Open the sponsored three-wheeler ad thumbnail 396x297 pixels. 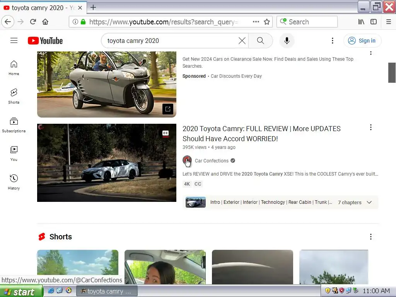click(x=107, y=84)
